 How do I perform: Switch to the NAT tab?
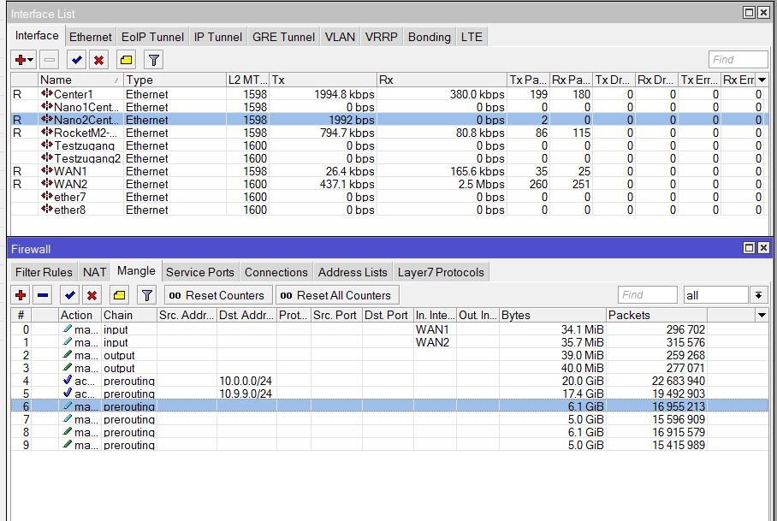[94, 272]
